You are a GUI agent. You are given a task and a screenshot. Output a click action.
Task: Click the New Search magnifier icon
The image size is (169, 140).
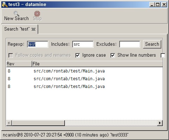tap(16, 14)
